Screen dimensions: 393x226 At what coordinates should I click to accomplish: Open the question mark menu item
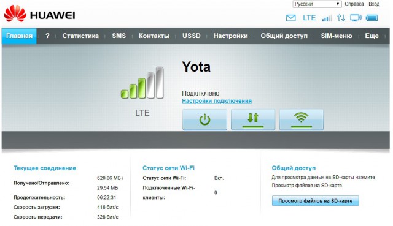click(47, 36)
